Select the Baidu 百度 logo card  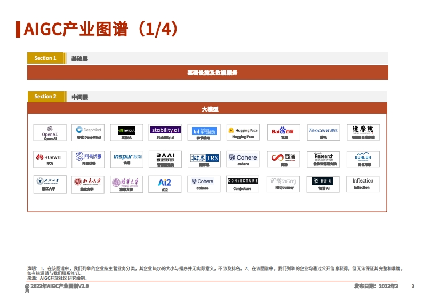click(284, 132)
